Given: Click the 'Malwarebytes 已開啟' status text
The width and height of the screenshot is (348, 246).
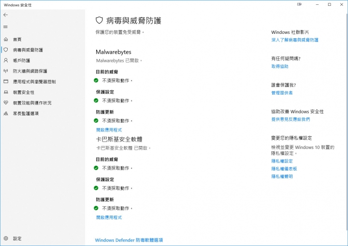Looking at the screenshot, I should point(119,60).
